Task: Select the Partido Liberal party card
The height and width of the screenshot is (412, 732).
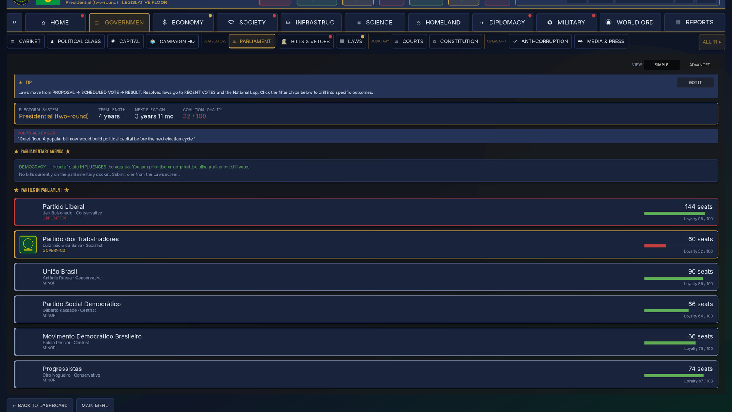Action: coord(366,212)
